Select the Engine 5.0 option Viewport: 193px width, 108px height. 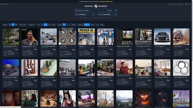[67, 25]
